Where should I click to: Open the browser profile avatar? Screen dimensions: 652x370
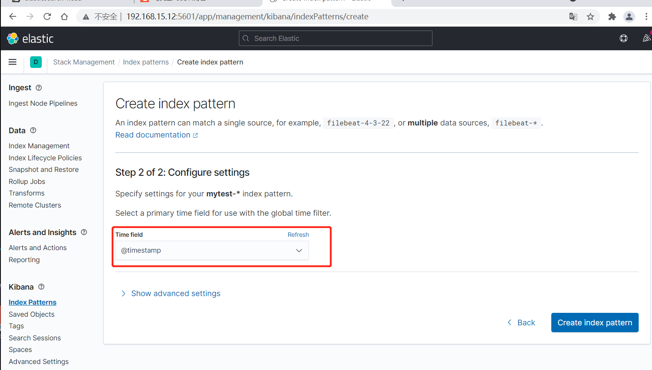click(629, 17)
